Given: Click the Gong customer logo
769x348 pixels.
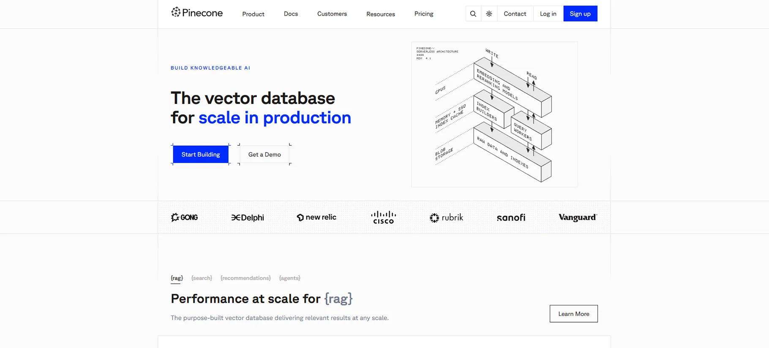Looking at the screenshot, I should (184, 217).
